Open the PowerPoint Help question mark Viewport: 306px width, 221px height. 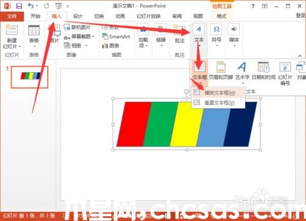[253, 6]
